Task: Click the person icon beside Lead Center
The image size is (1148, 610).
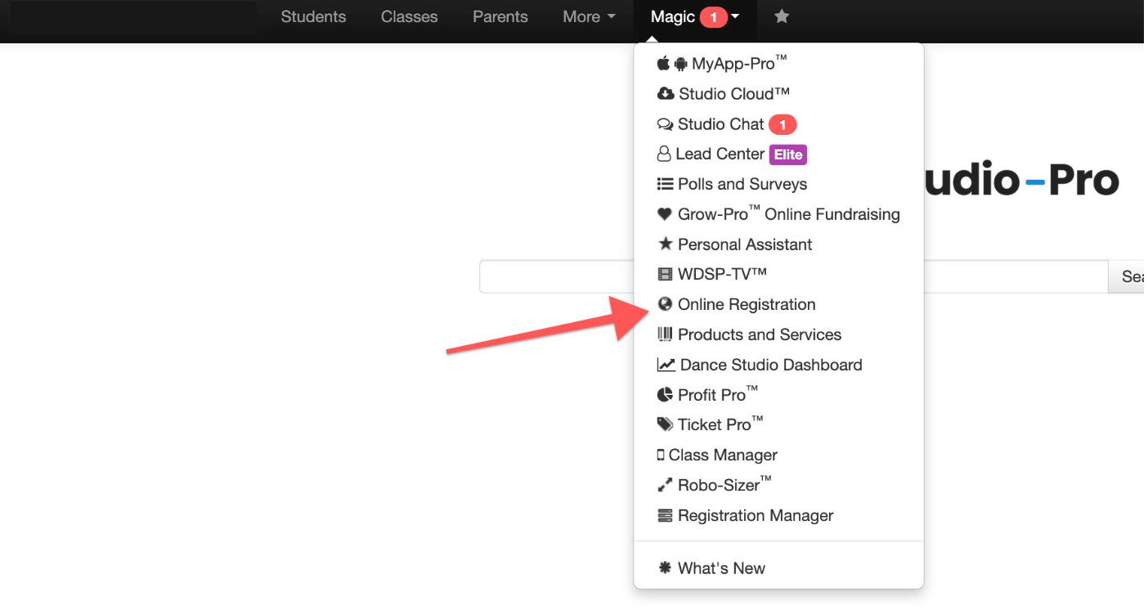Action: click(x=664, y=154)
